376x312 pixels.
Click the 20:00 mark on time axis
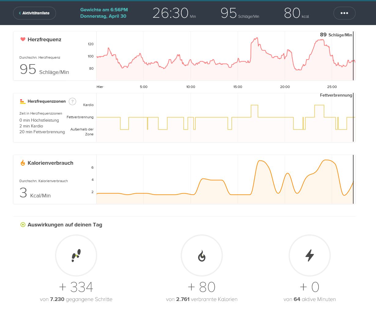[x=285, y=87]
